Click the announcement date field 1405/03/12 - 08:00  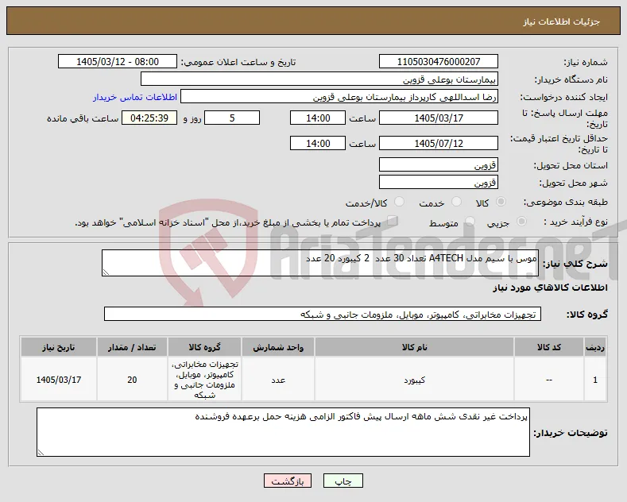pos(118,61)
